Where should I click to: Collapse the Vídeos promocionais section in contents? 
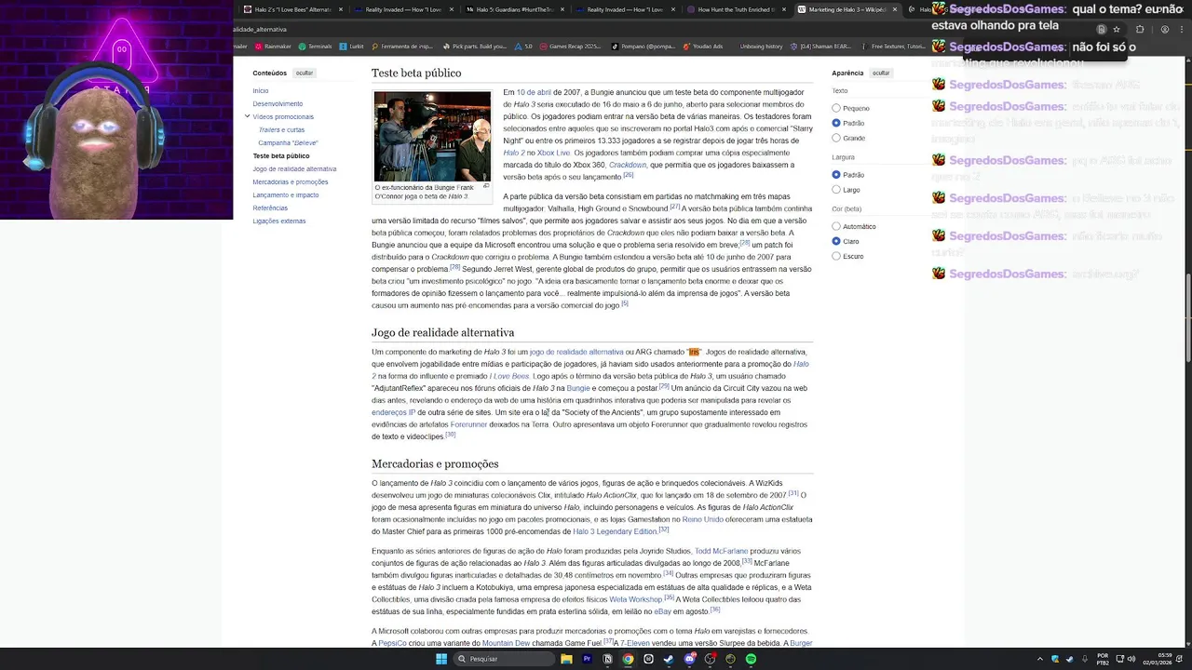pos(247,116)
